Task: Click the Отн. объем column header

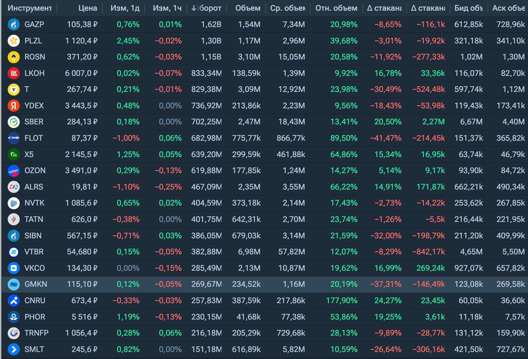Action: click(336, 8)
